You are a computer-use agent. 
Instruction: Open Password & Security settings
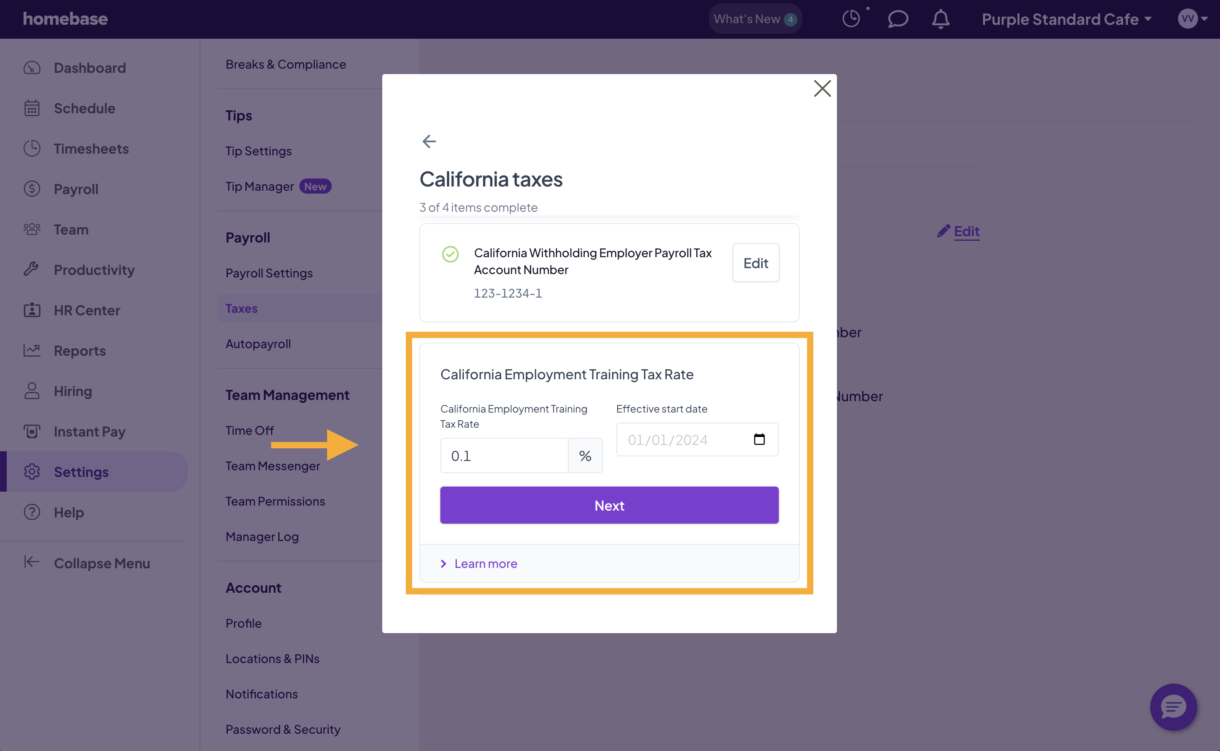[282, 729]
